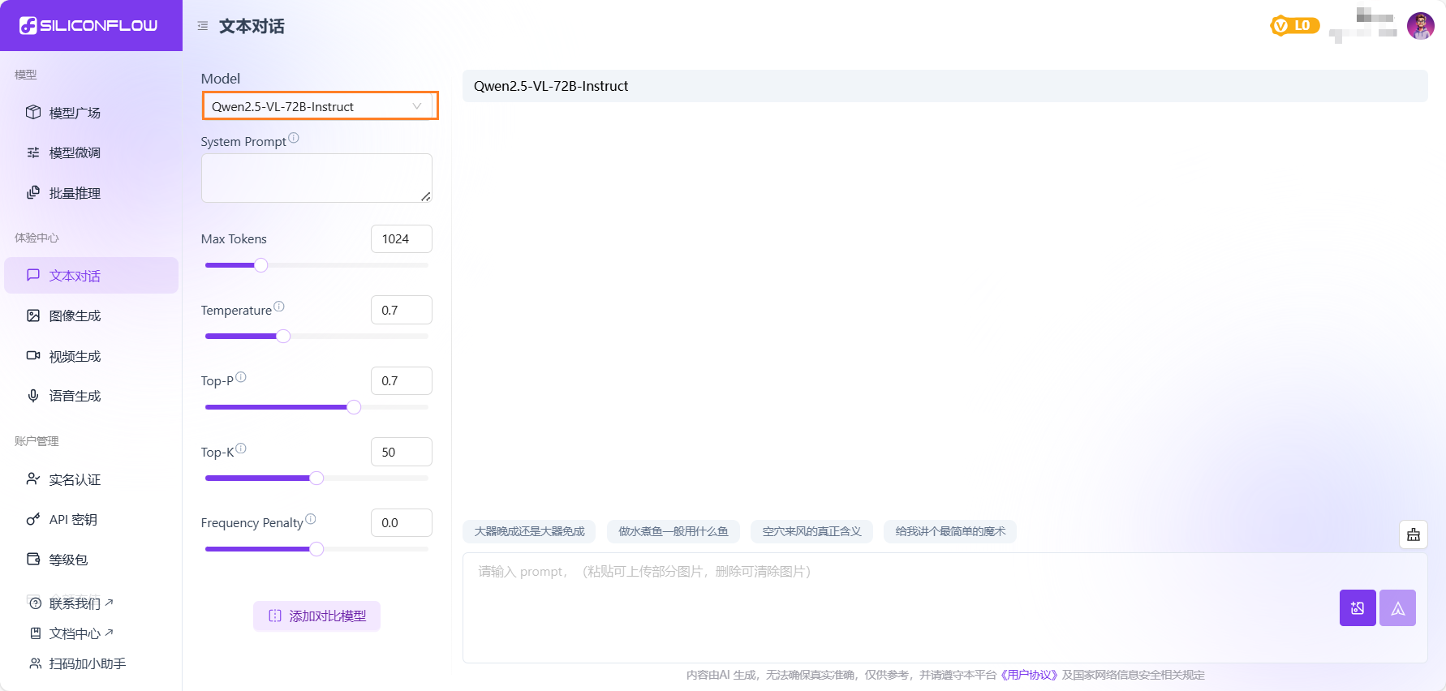Viewport: 1446px width, 691px height.
Task: Select 文本对话 in the sidebar
Action: tap(91, 276)
